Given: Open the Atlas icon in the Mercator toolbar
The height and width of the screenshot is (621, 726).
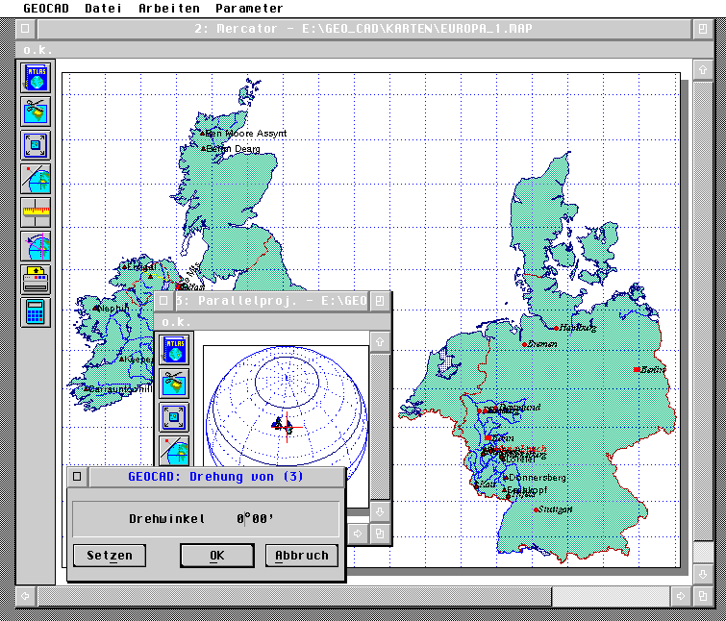Looking at the screenshot, I should [x=36, y=79].
